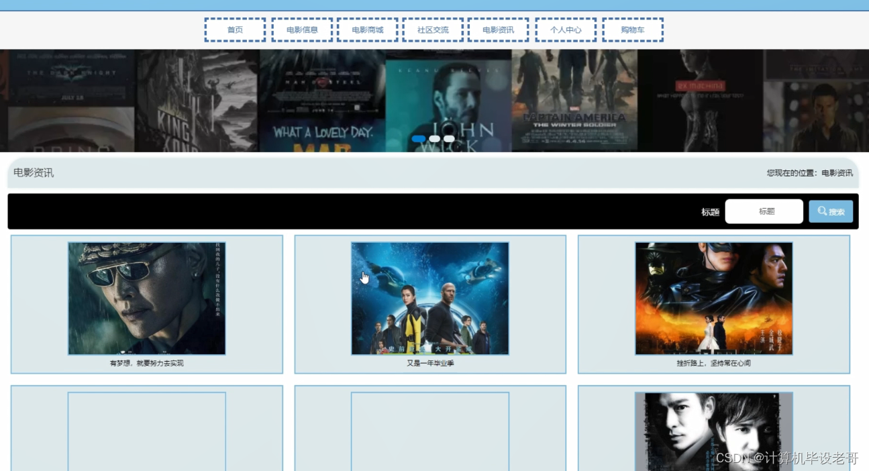869x471 pixels.
Task: Open the 电影商城 menu item
Action: 368,30
